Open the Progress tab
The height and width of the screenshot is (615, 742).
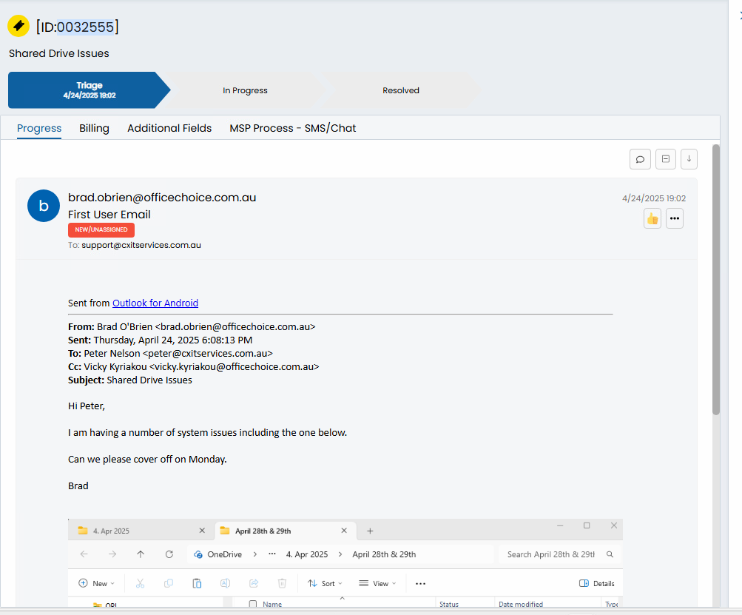pyautogui.click(x=39, y=128)
